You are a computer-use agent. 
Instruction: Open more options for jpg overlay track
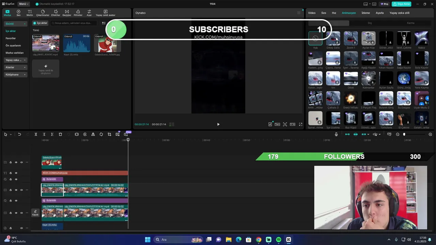[27, 162]
